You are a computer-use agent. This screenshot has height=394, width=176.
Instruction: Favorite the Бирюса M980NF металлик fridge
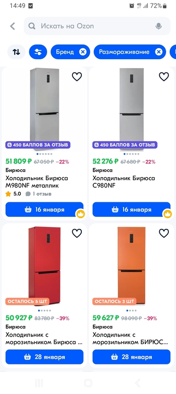click(x=77, y=77)
